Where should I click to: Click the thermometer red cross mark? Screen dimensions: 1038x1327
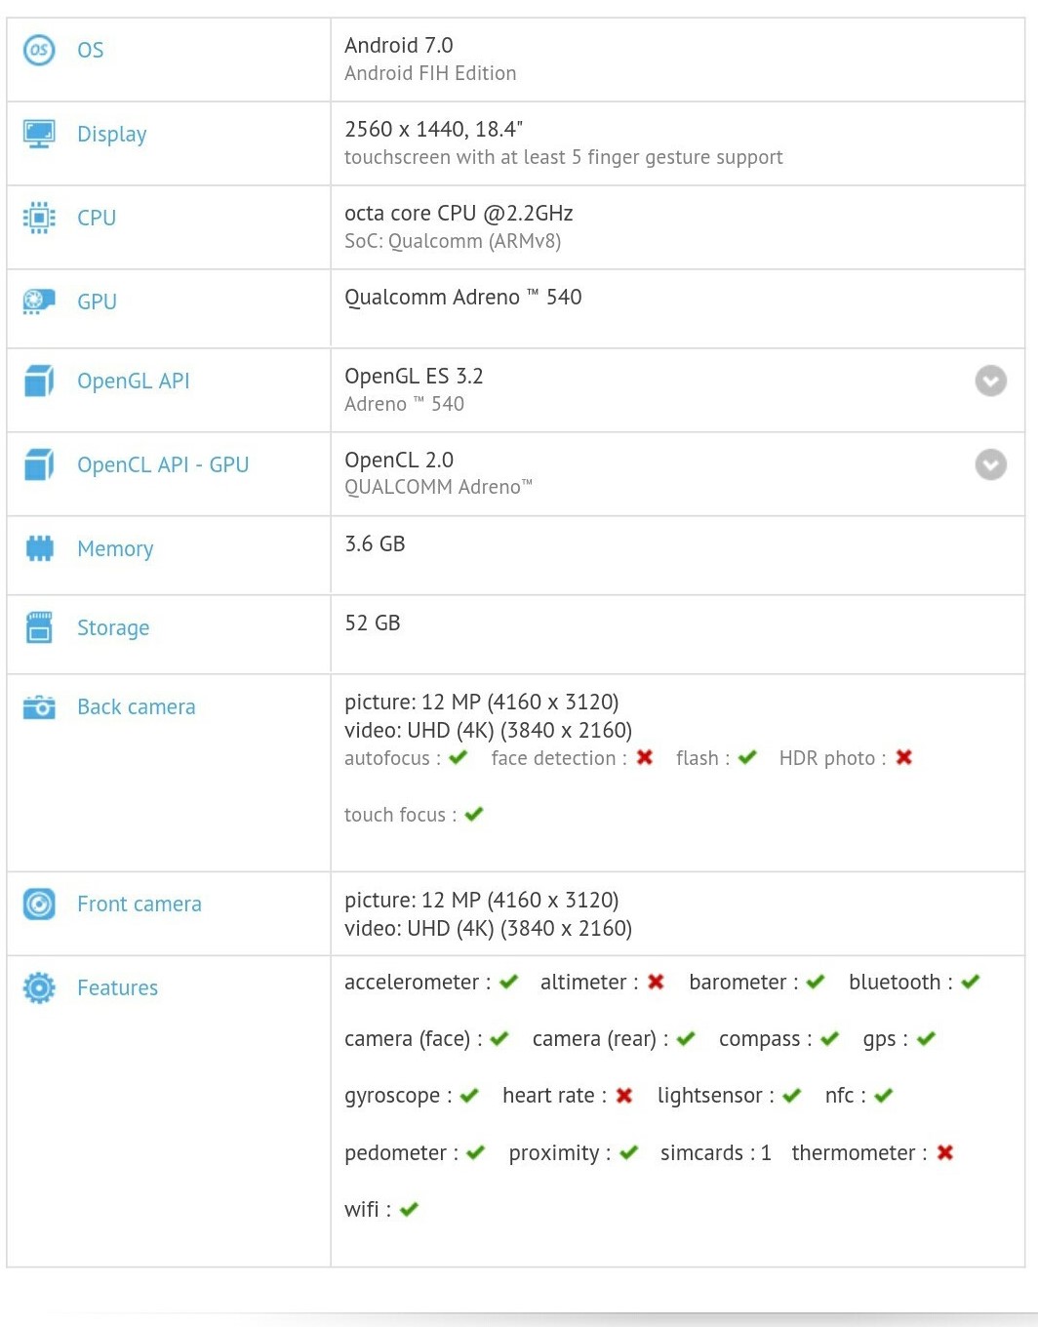click(x=944, y=1152)
